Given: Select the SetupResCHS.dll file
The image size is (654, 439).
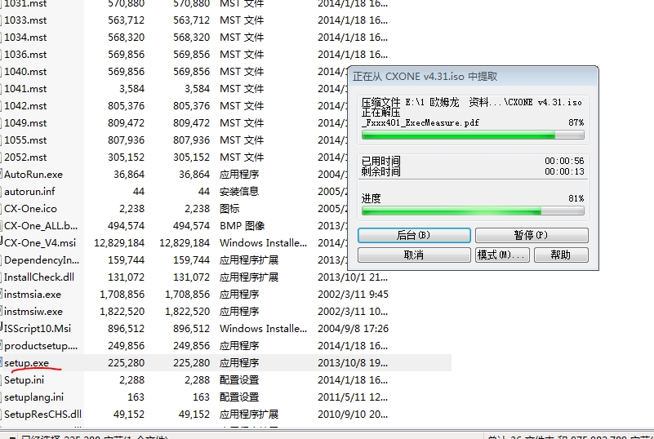Looking at the screenshot, I should 43,415.
